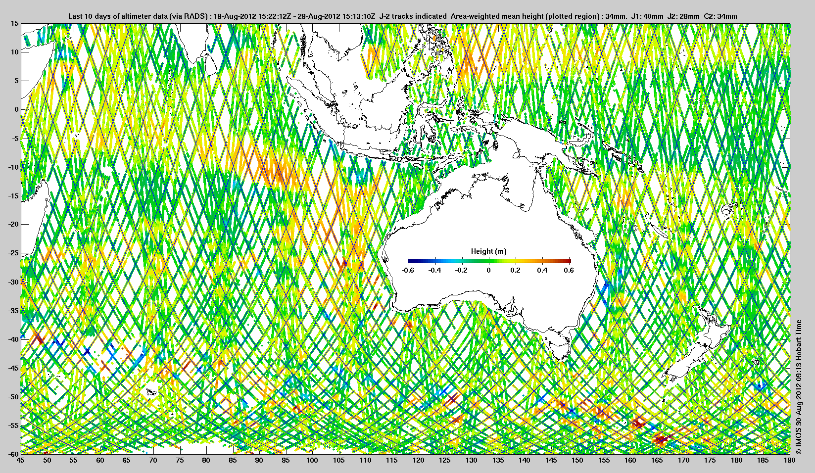Click the latitude axis label '-35'
Screen dimensions: 815x473
(13, 310)
